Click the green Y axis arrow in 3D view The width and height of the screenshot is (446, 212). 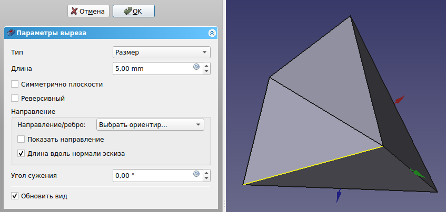click(418, 174)
